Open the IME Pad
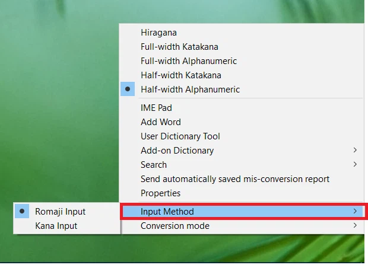This screenshot has width=368, height=268. click(x=156, y=108)
